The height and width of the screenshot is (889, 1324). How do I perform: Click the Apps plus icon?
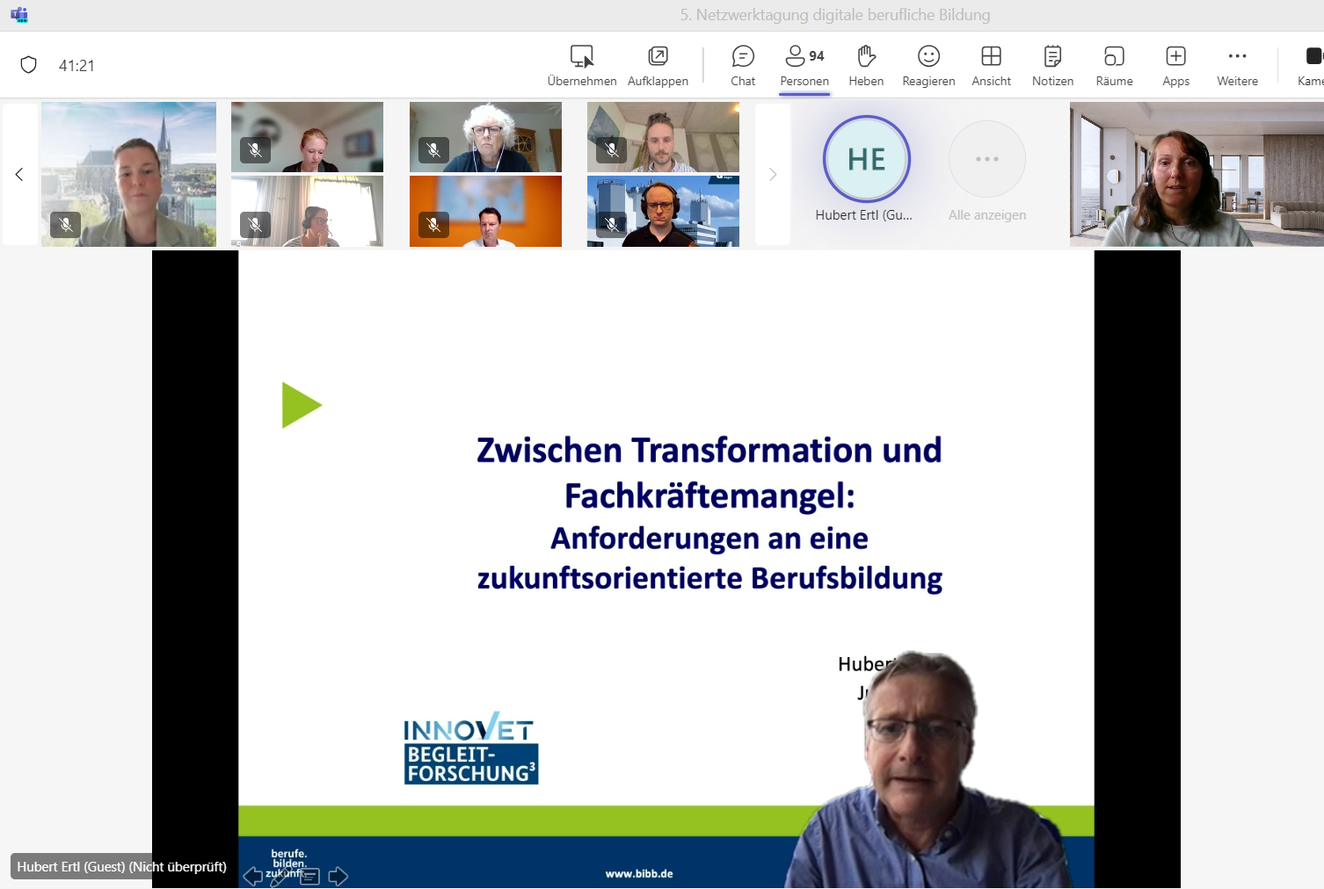tap(1175, 57)
